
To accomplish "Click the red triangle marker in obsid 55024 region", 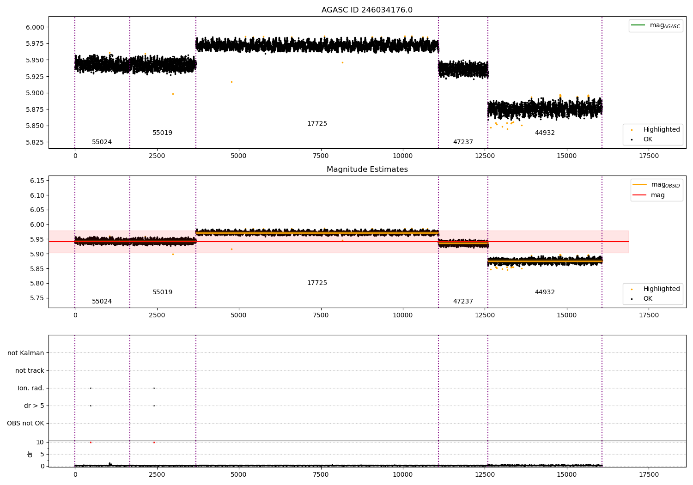I will [x=91, y=443].
